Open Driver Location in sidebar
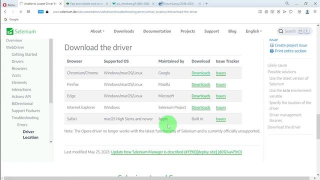 (30, 134)
